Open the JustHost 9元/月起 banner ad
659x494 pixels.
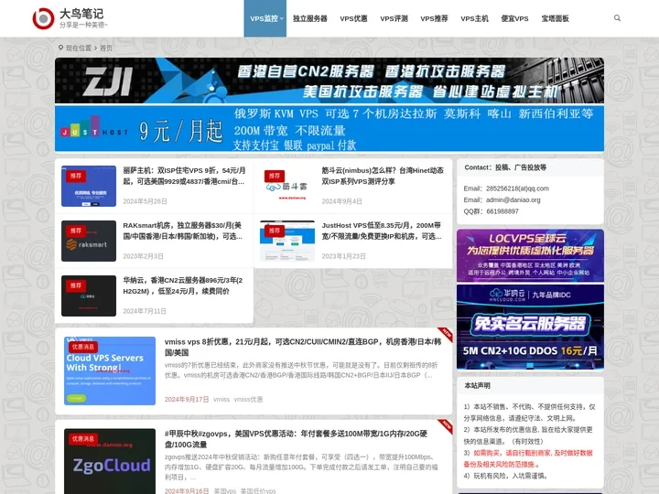click(329, 128)
